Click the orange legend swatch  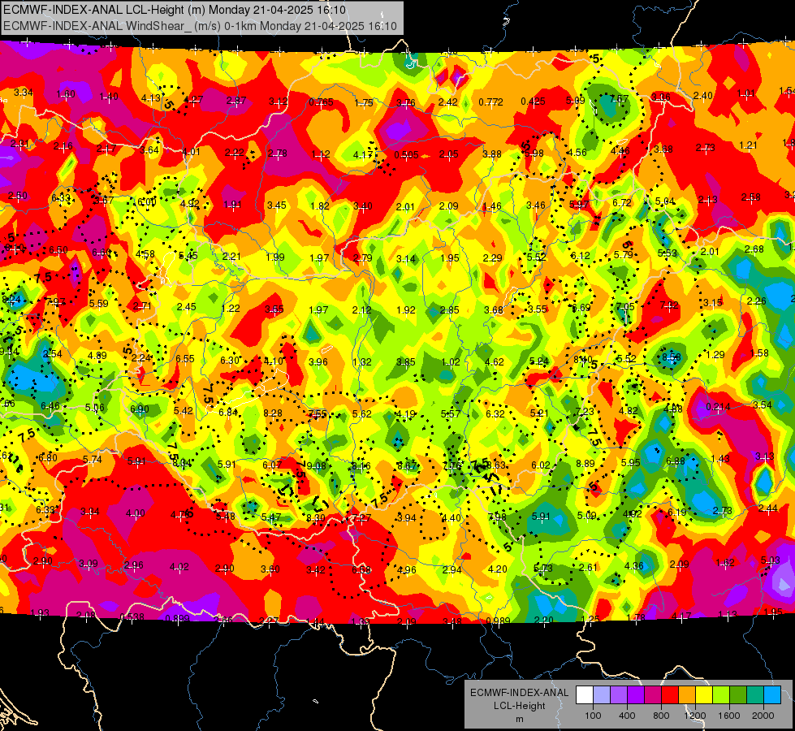[x=686, y=695]
